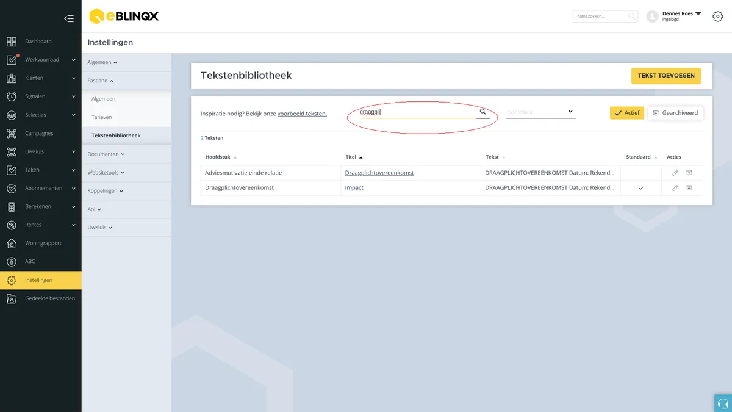Select Tarieven under Fastlane
The image size is (732, 412).
click(102, 117)
